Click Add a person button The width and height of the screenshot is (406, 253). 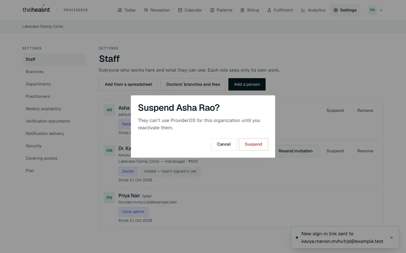click(247, 84)
